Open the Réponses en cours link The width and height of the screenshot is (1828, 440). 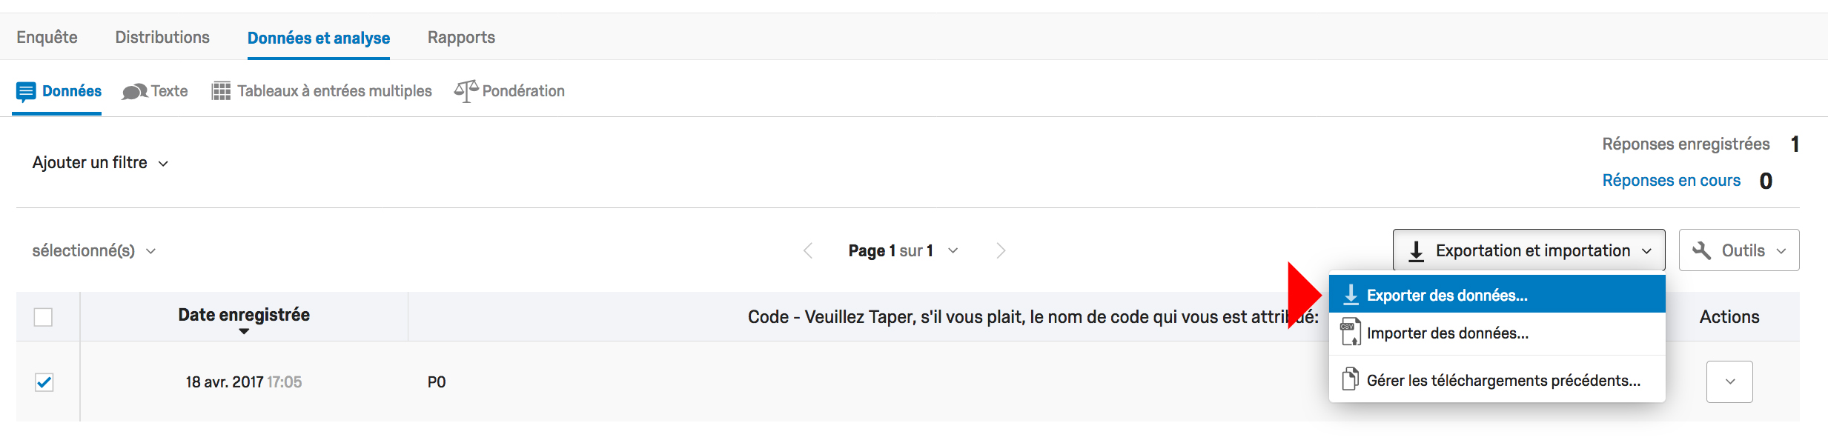[x=1671, y=180]
